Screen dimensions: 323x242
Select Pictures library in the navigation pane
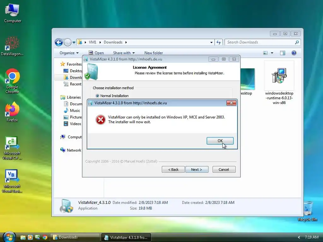click(73, 117)
